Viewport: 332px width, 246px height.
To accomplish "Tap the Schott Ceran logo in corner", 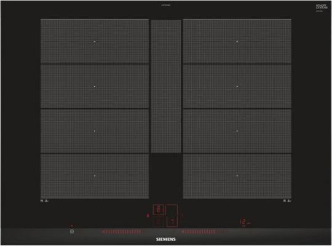I will click(x=322, y=7).
